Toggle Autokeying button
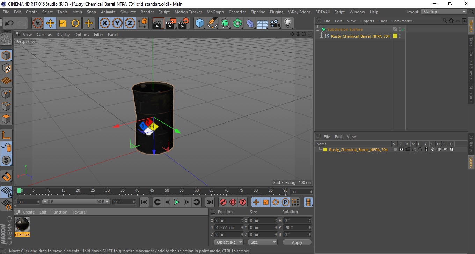 pyautogui.click(x=233, y=202)
